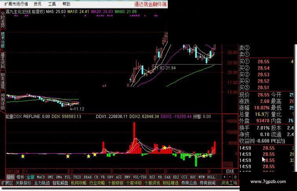The height and width of the screenshot is (191, 297).
Task: Apply the OBV indicator
Action: 110,177
